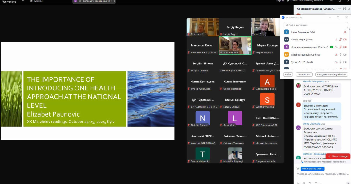Image resolution: width=351 pixels, height=184 pixels.
Task: Select the Василь Брицун participant tile
Action: 235,100
